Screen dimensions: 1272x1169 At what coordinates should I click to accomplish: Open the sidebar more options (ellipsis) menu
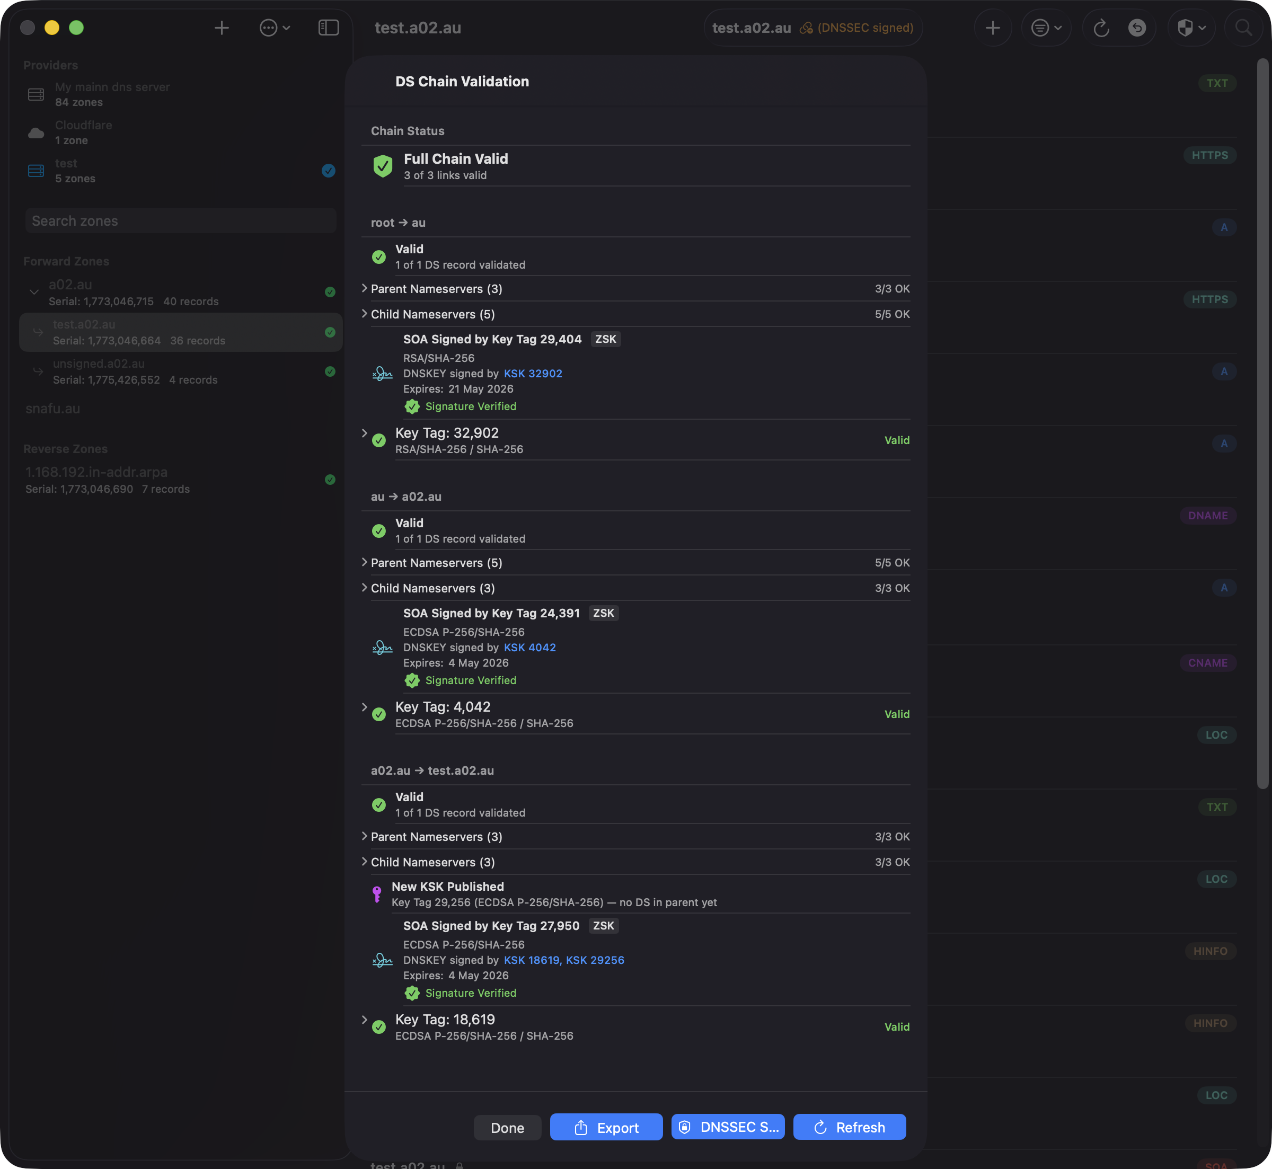(x=275, y=28)
